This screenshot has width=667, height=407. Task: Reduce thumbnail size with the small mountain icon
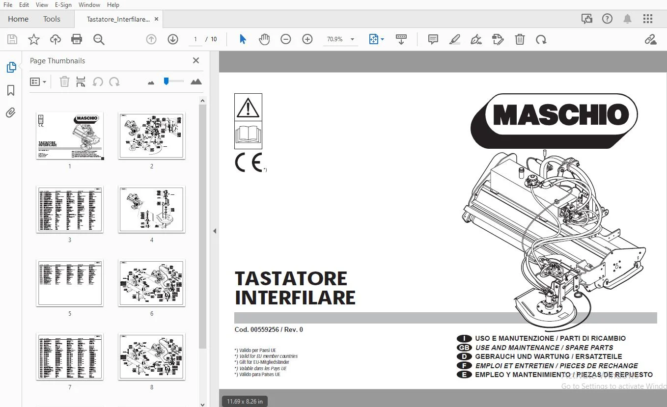151,82
